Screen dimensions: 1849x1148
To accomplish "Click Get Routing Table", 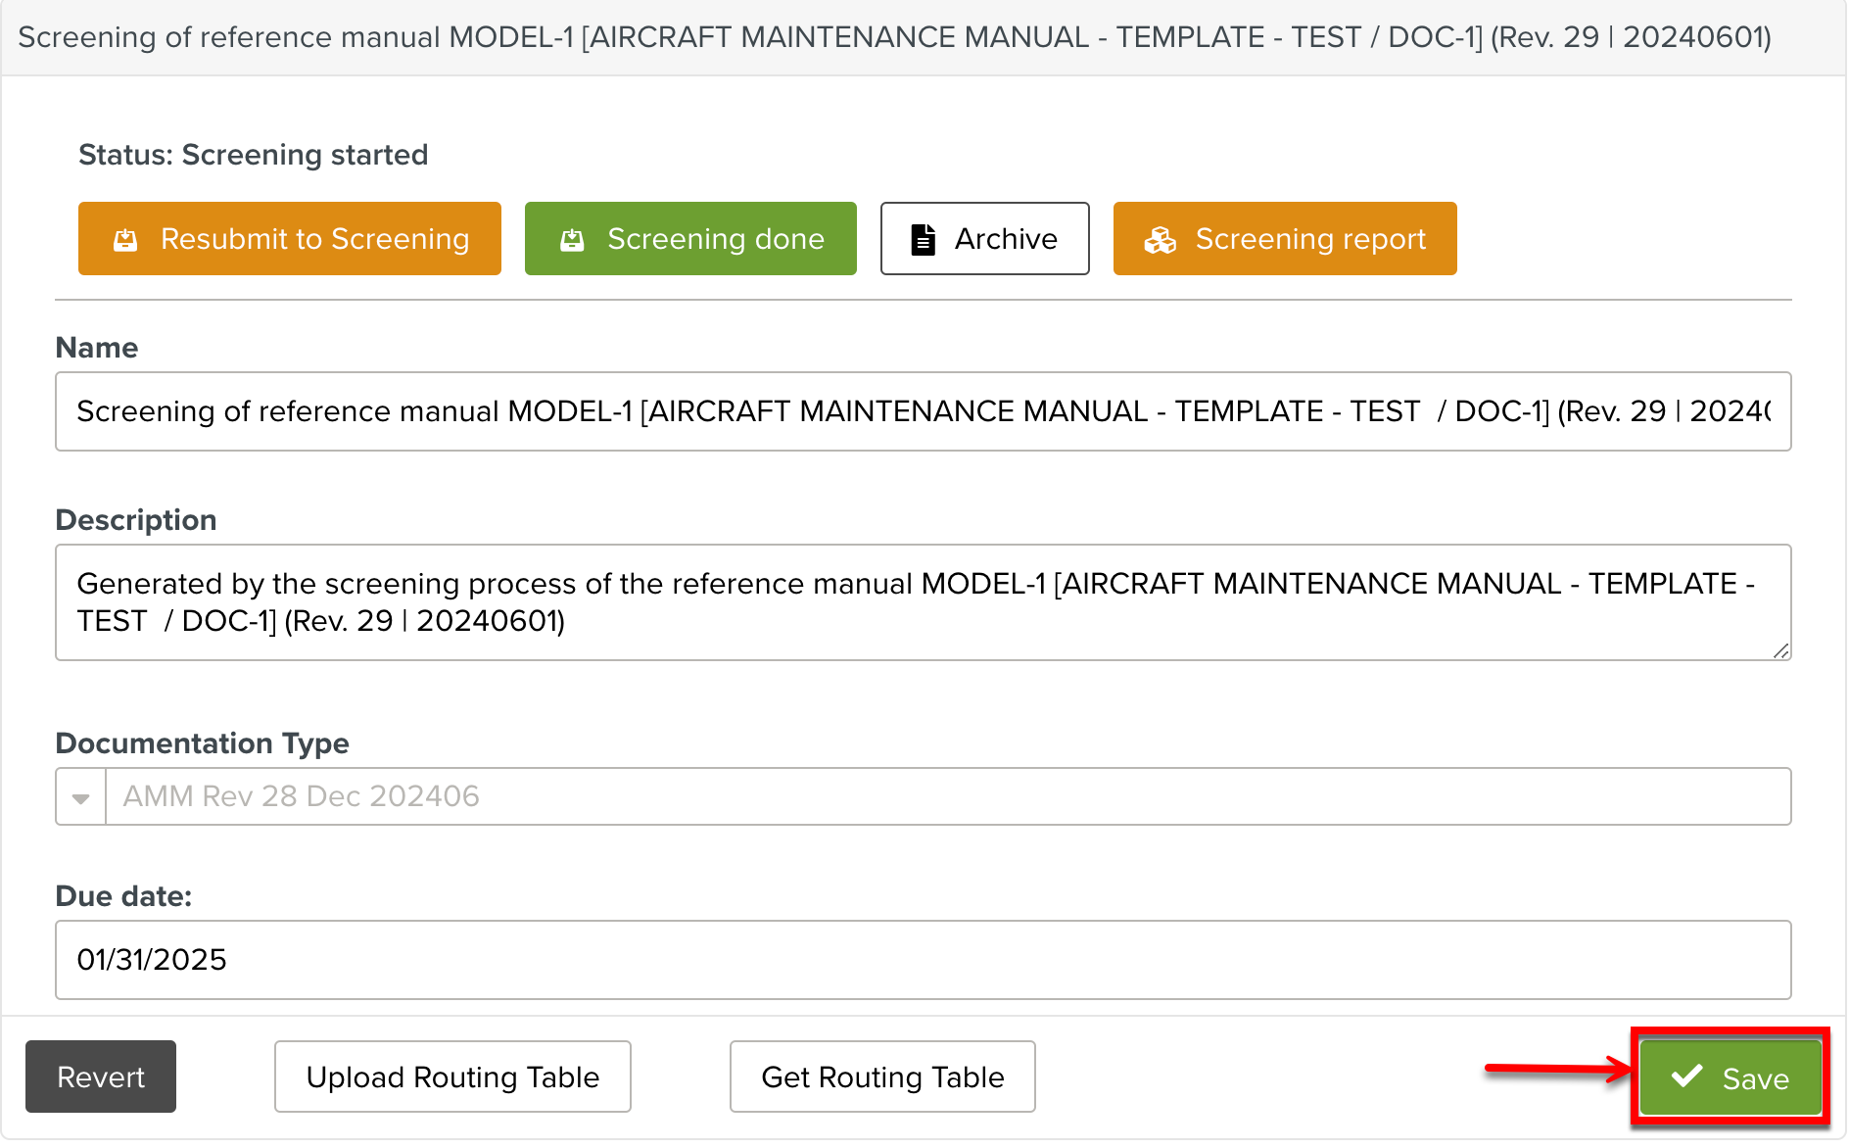I will (882, 1076).
